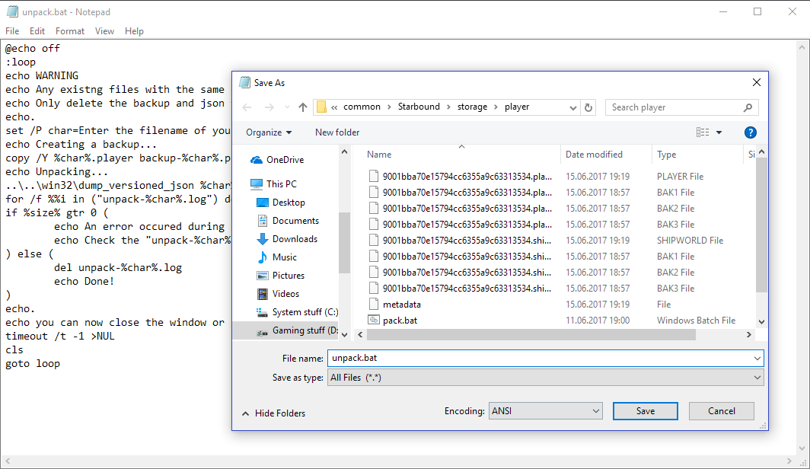Screen dimensions: 810x469
Task: Open the Organize dropdown menu
Action: (x=268, y=132)
